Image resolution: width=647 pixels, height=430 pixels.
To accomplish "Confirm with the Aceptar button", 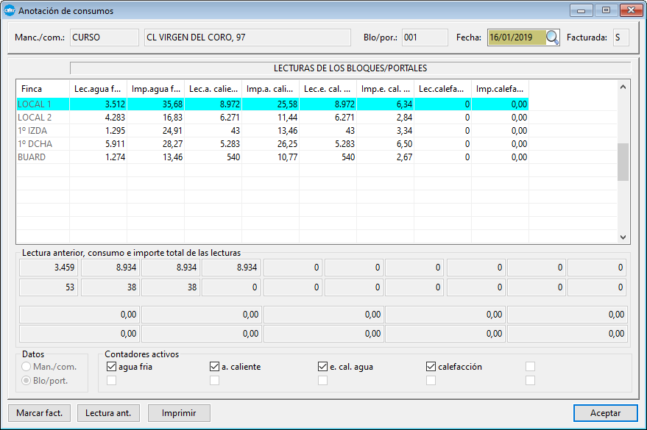I will pos(606,413).
